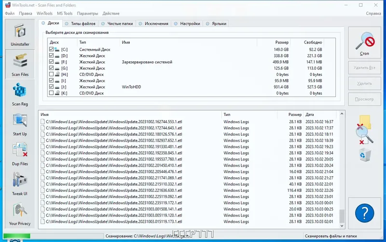Open the Uninstaller tool
The image size is (386, 242).
(x=20, y=35)
